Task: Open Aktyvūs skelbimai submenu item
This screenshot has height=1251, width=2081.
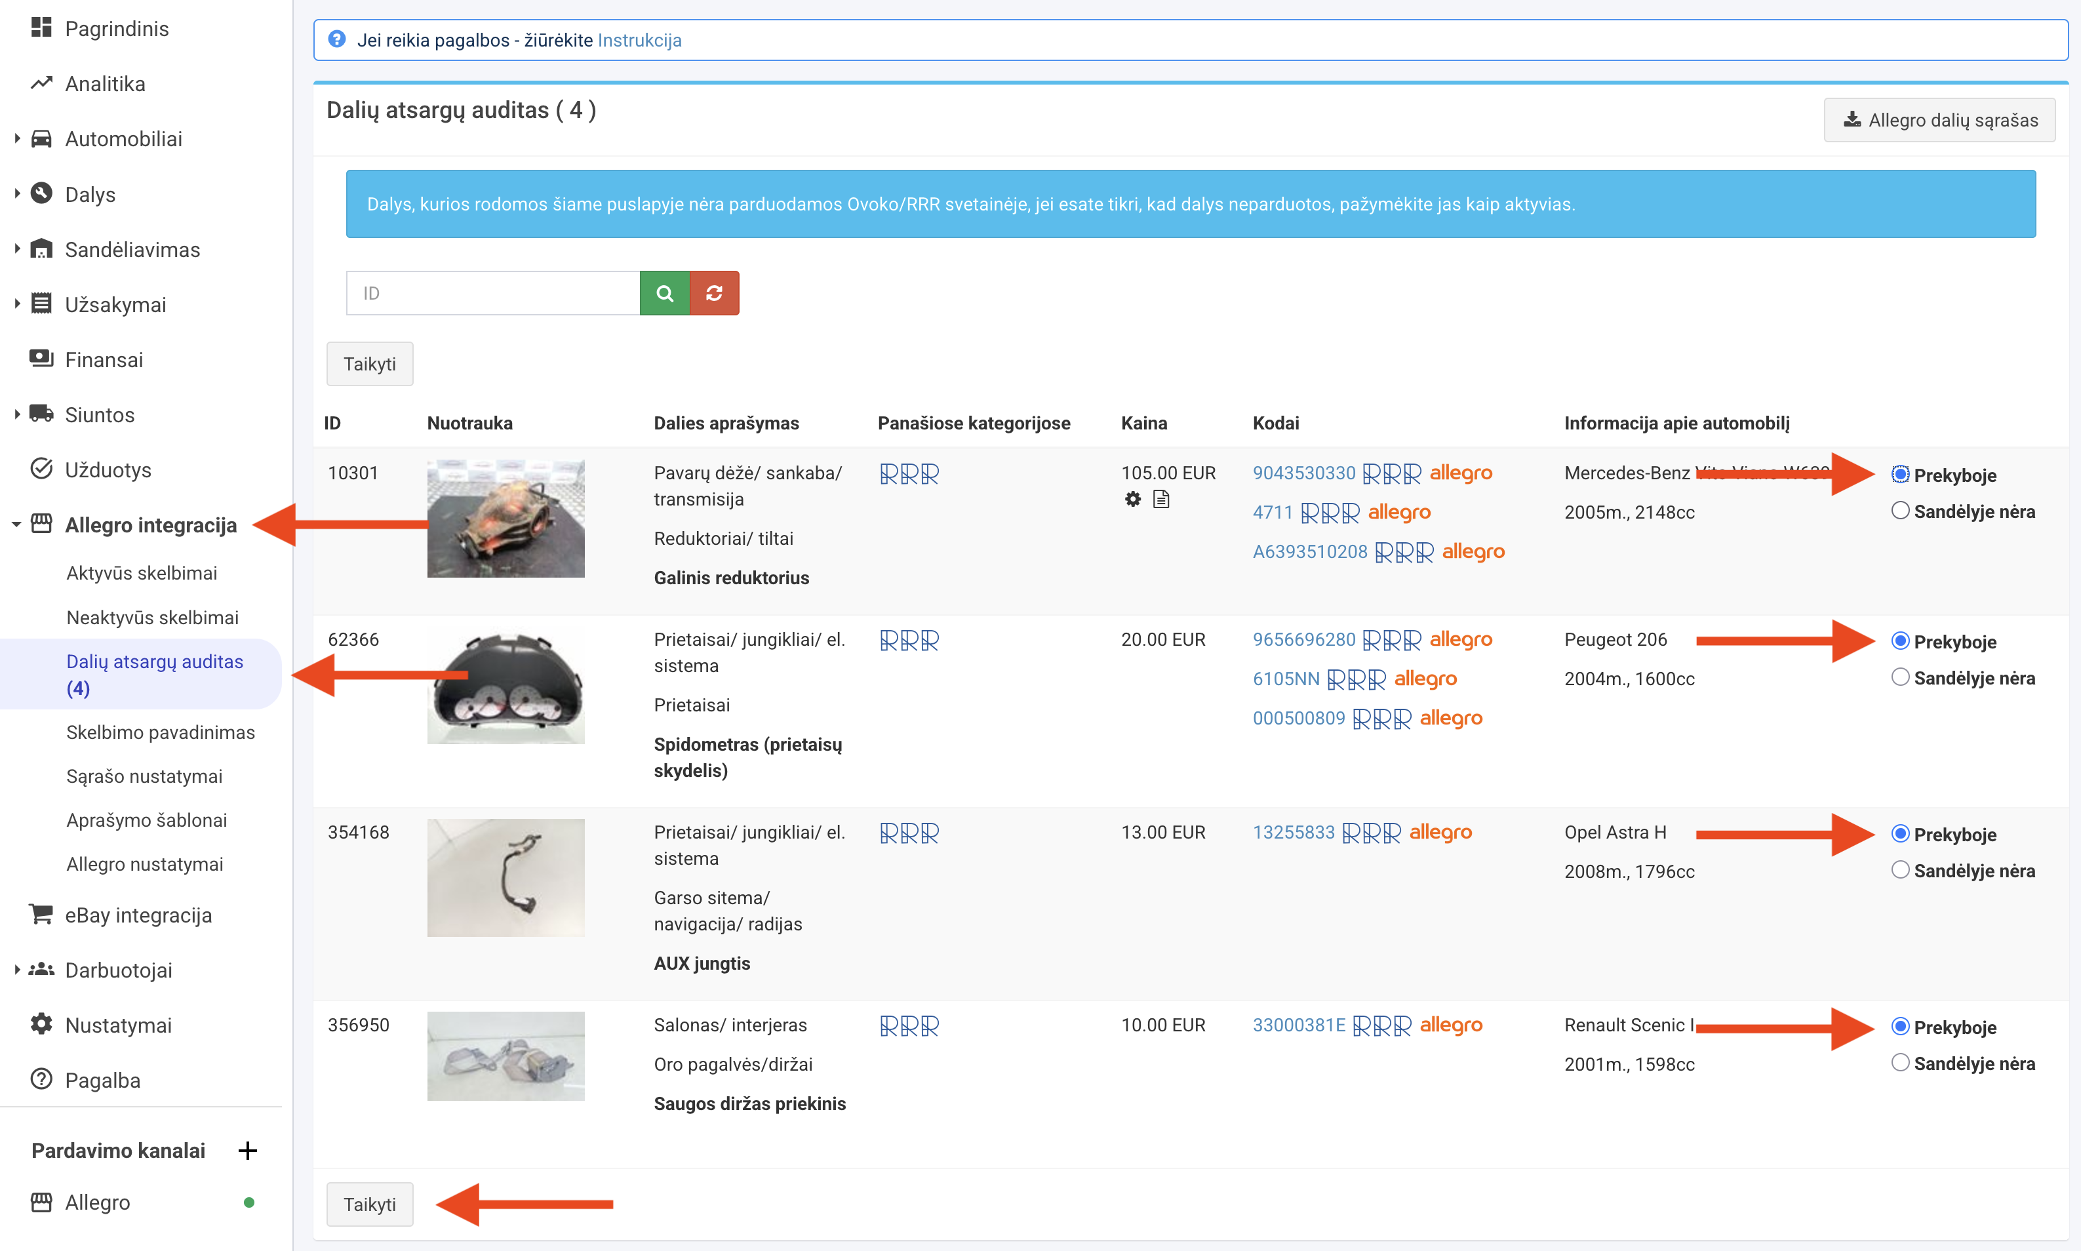Action: (x=142, y=573)
